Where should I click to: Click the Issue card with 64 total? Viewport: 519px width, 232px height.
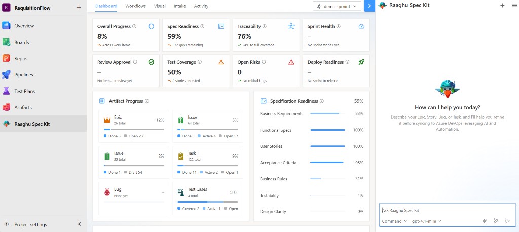[x=207, y=127]
